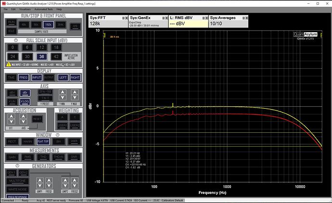Close the Sys:Averages readout tile
This screenshot has width=332, height=203.
pyautogui.click(x=247, y=18)
